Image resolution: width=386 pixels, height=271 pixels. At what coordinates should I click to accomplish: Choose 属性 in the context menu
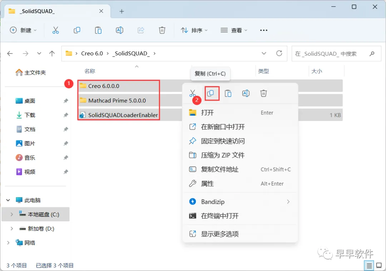click(x=240, y=184)
